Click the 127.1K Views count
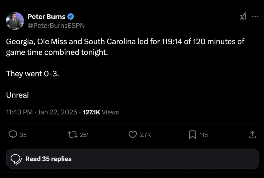The height and width of the screenshot is (178, 264). 101,112
